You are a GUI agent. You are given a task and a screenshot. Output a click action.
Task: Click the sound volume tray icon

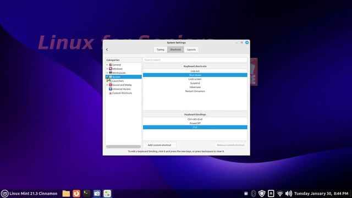click(288, 193)
